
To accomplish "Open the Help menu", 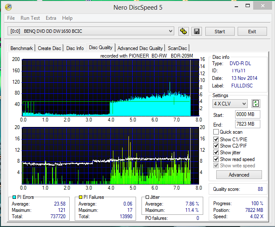I will [67, 18].
